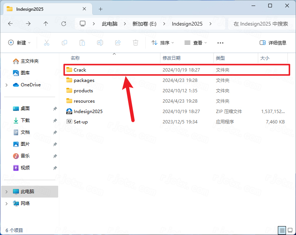Click the Rename icon in toolbar
The image size is (296, 235).
pos(100,43)
